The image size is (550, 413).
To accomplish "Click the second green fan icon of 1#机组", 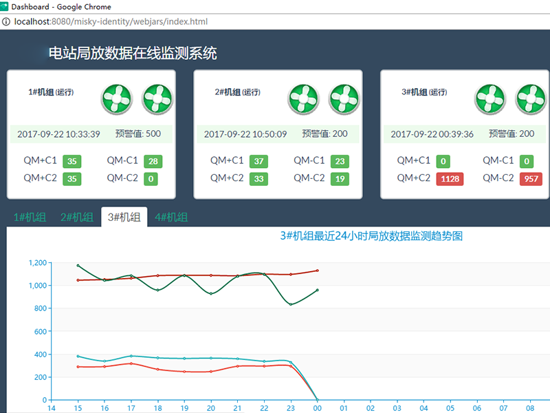I will pyautogui.click(x=157, y=99).
